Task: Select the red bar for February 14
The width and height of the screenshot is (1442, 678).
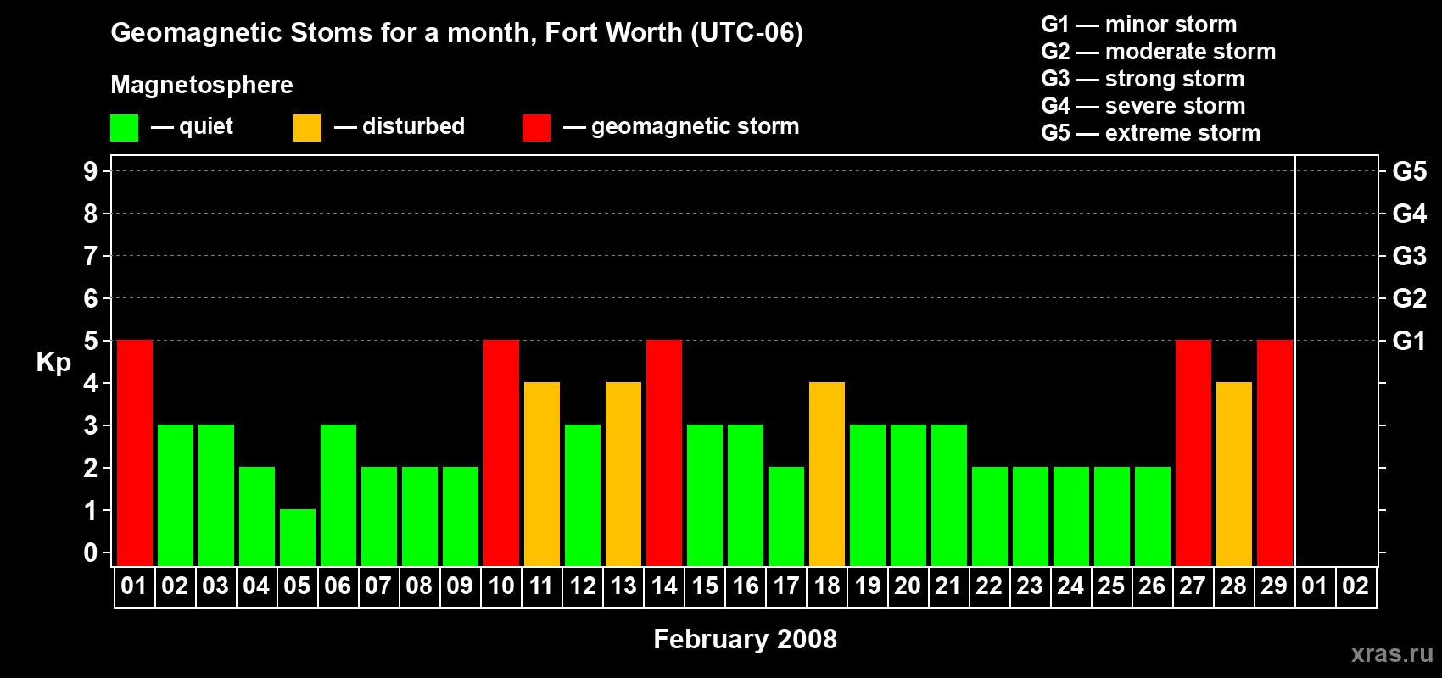Action: [x=664, y=453]
